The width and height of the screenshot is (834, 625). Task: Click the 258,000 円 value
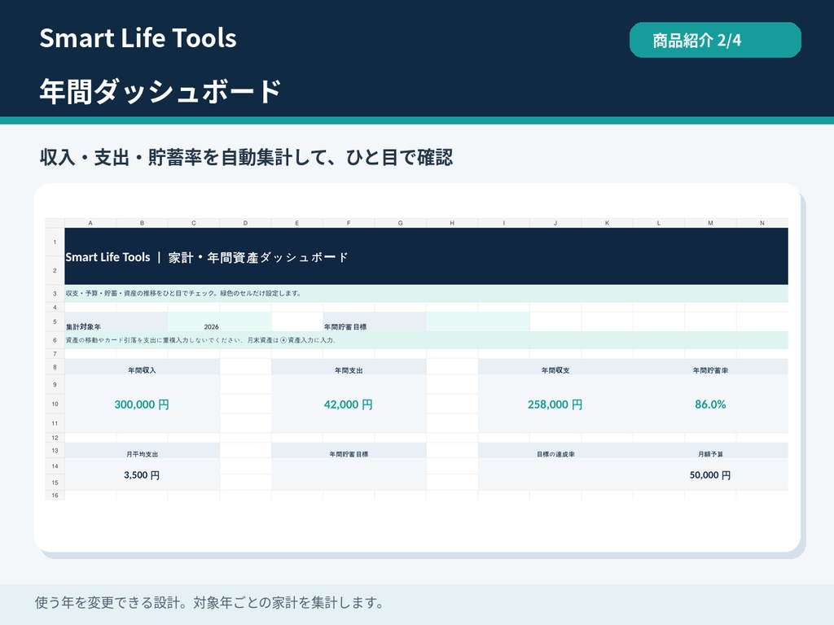555,404
